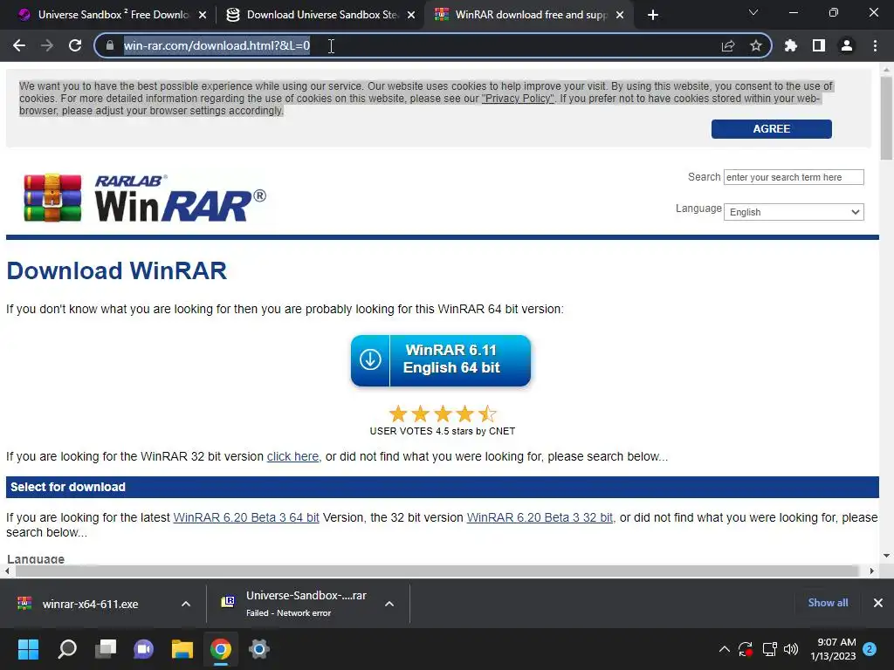Viewport: 894px width, 670px height.
Task: Download WinRAR 6.11 English 64 bit
Action: click(x=441, y=360)
